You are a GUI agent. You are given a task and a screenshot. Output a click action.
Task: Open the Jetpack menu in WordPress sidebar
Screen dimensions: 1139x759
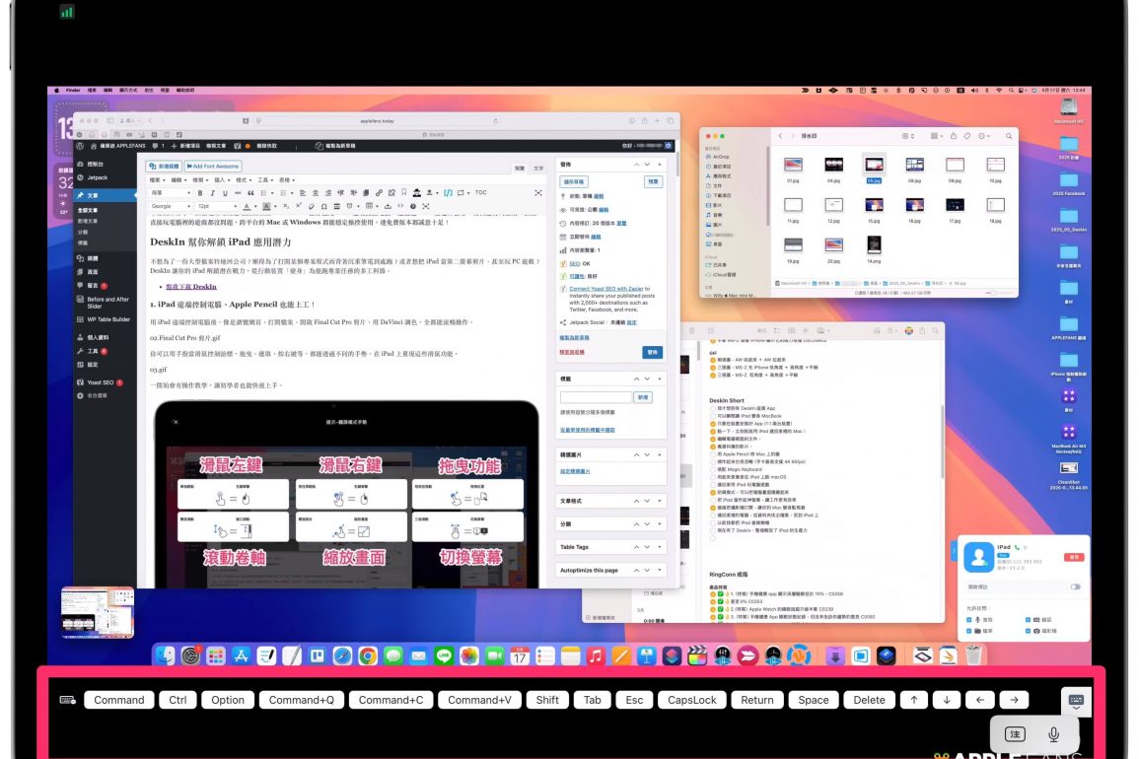97,178
